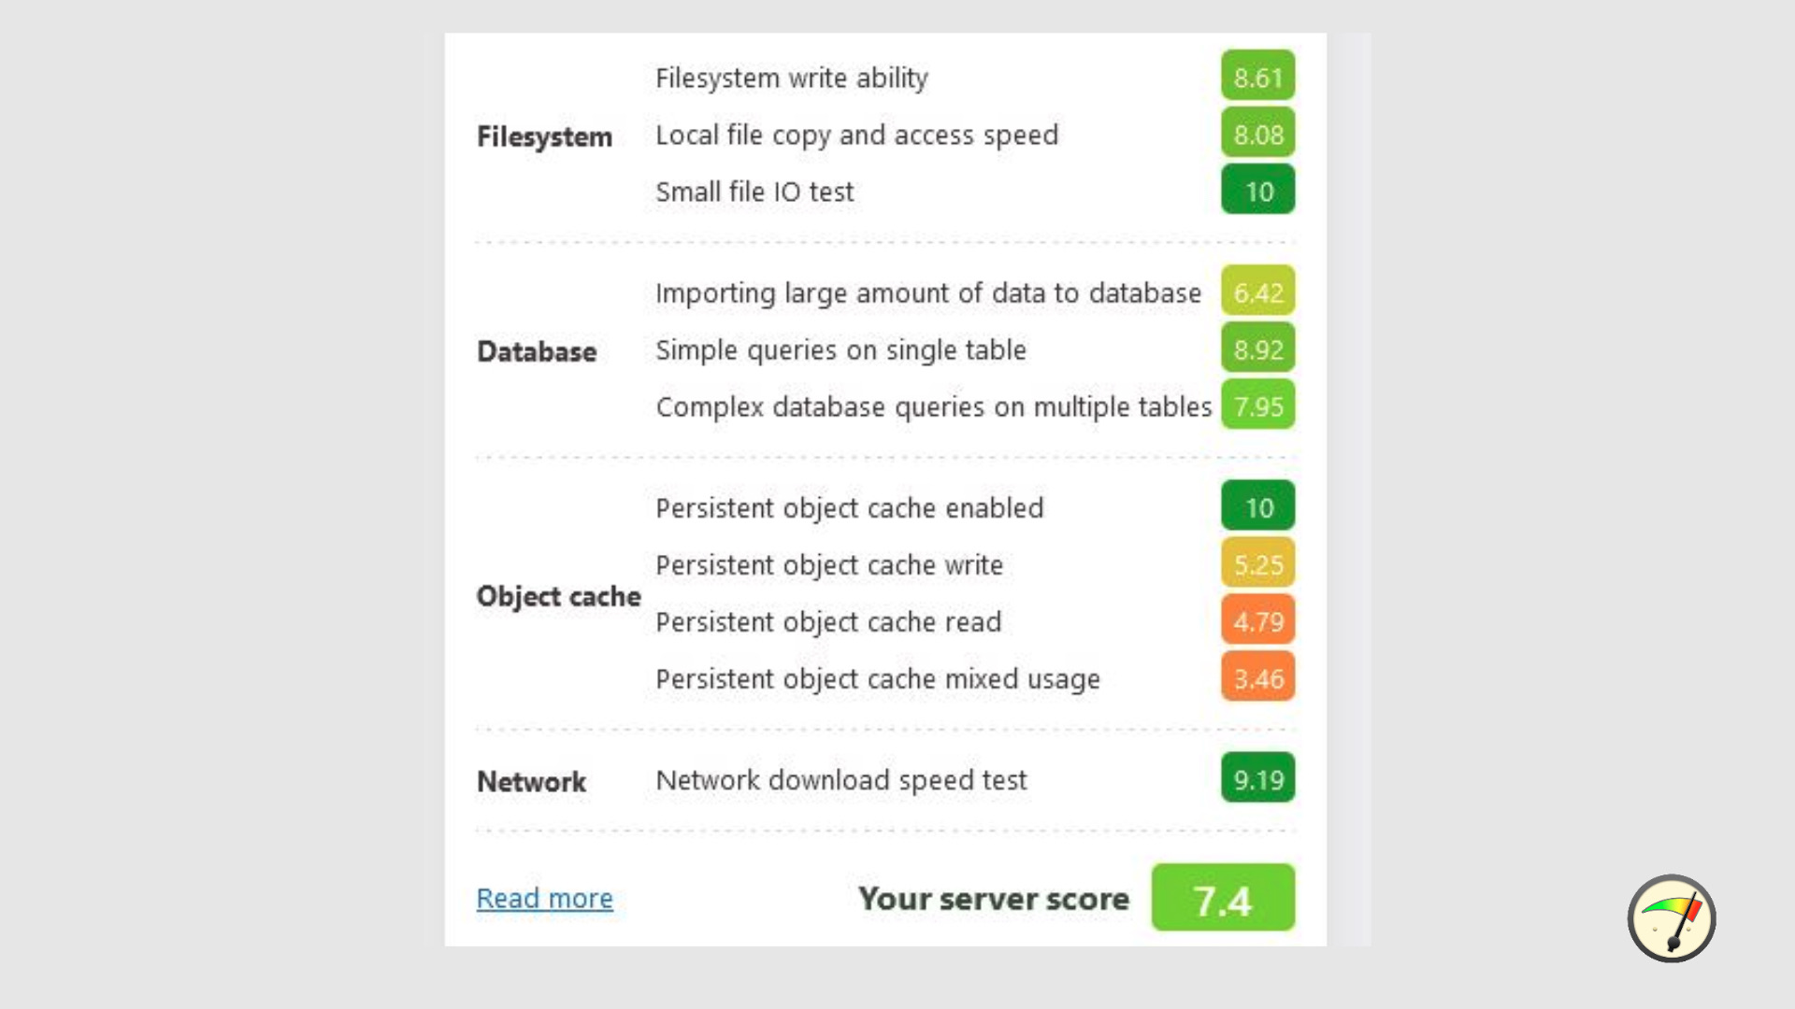Select the Your server score heading

coord(993,898)
